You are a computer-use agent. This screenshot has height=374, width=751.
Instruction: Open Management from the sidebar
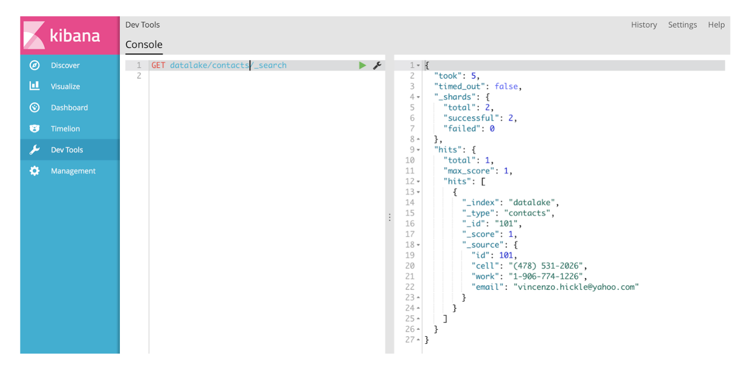coord(70,171)
